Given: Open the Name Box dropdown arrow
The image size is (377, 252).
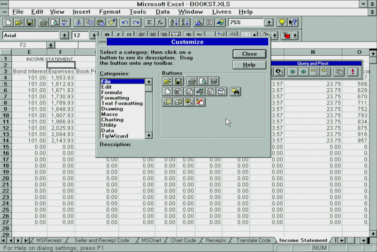Looking at the screenshot, I should pos(51,45).
